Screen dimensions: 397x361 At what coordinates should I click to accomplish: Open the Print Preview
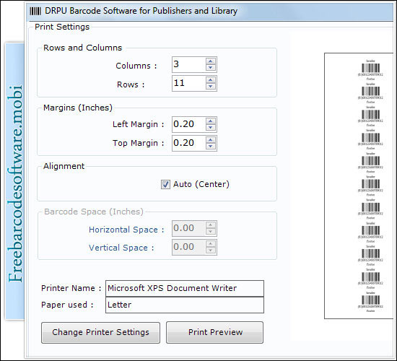click(214, 332)
